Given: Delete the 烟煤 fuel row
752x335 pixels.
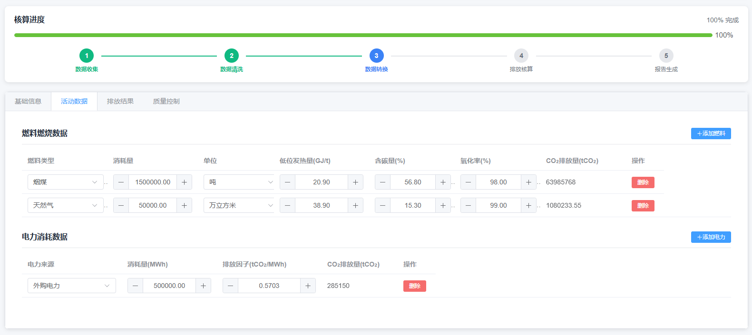Looking at the screenshot, I should coord(643,182).
